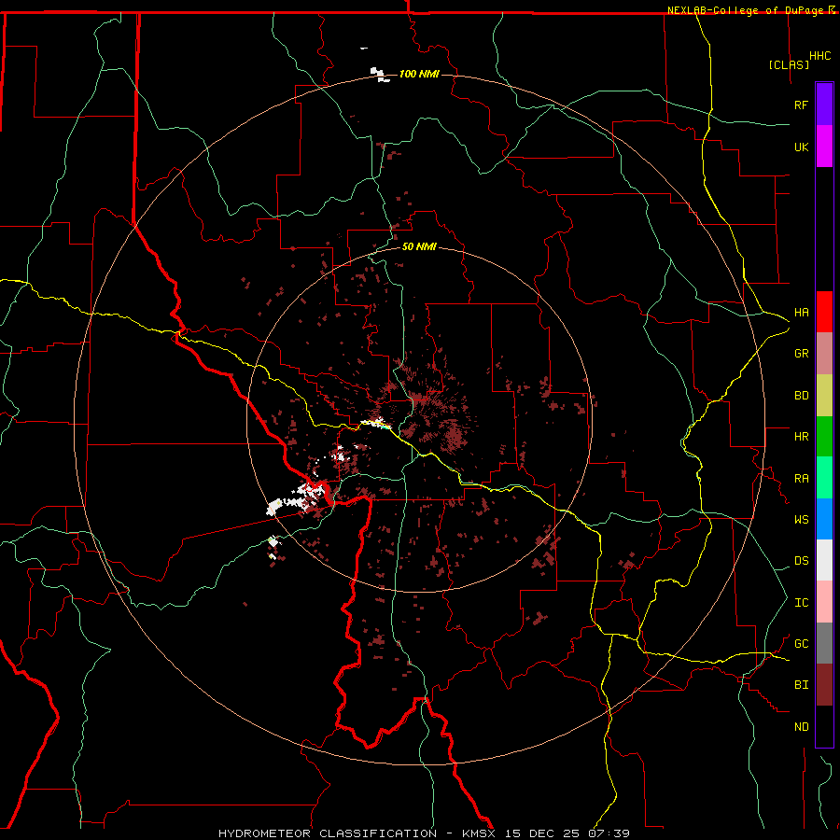840x840 pixels.
Task: Select the IC light pink legend swatch
Action: (x=824, y=602)
